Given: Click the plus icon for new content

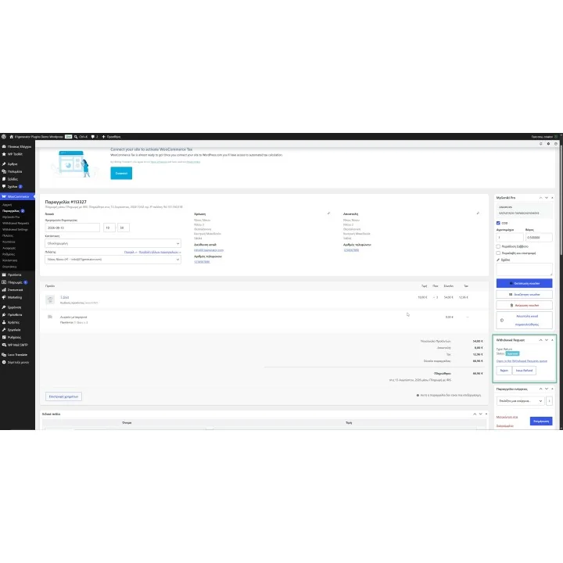Looking at the screenshot, I should tap(103, 137).
